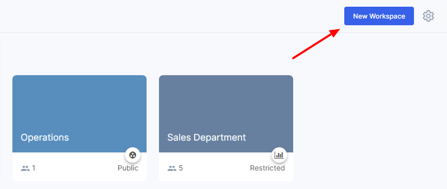Viewport: 447px width, 189px height.
Task: Select the slate Sales Department card header
Action: 226,114
